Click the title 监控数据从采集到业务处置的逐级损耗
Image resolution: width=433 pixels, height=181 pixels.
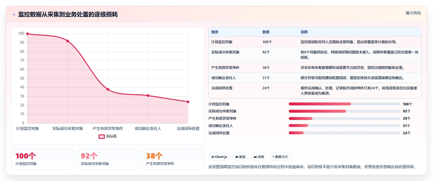click(x=68, y=15)
